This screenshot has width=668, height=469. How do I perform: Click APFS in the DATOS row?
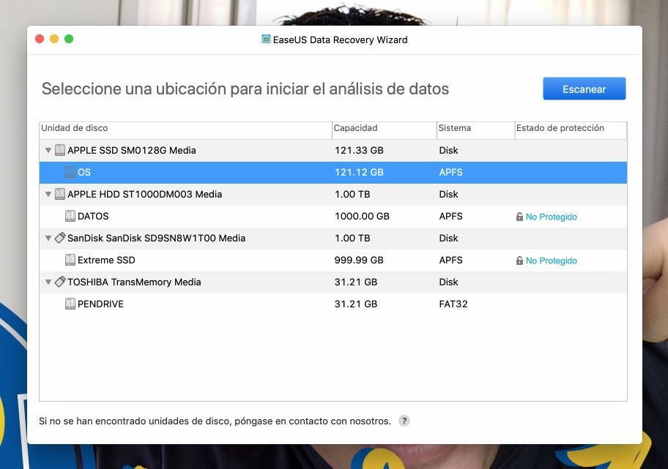point(450,216)
